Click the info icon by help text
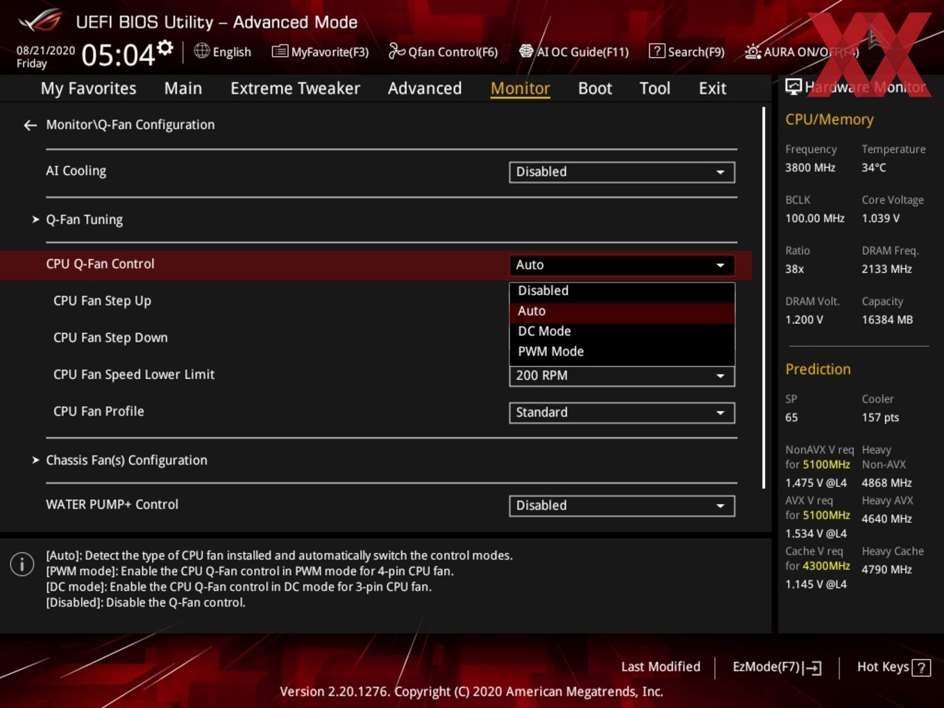This screenshot has height=708, width=944. (22, 564)
